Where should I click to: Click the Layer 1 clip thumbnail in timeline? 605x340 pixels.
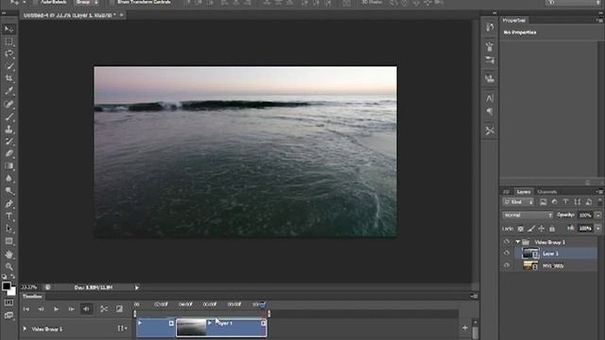191,328
